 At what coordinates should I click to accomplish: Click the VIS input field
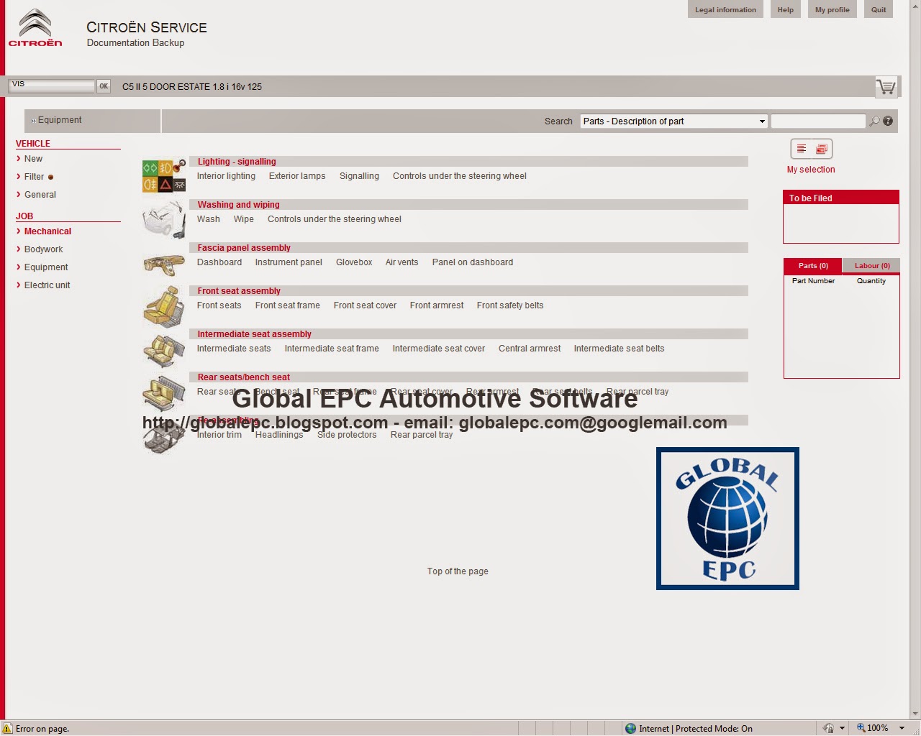[52, 86]
